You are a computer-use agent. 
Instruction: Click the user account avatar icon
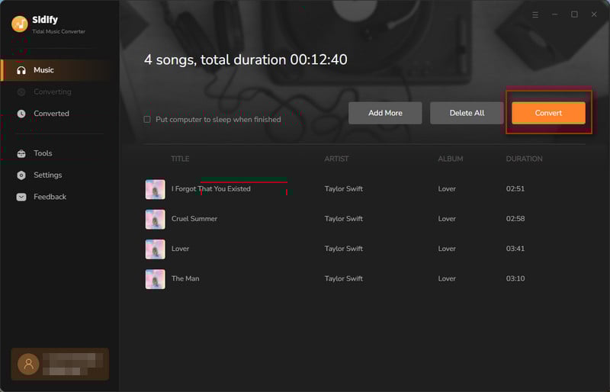(28, 364)
